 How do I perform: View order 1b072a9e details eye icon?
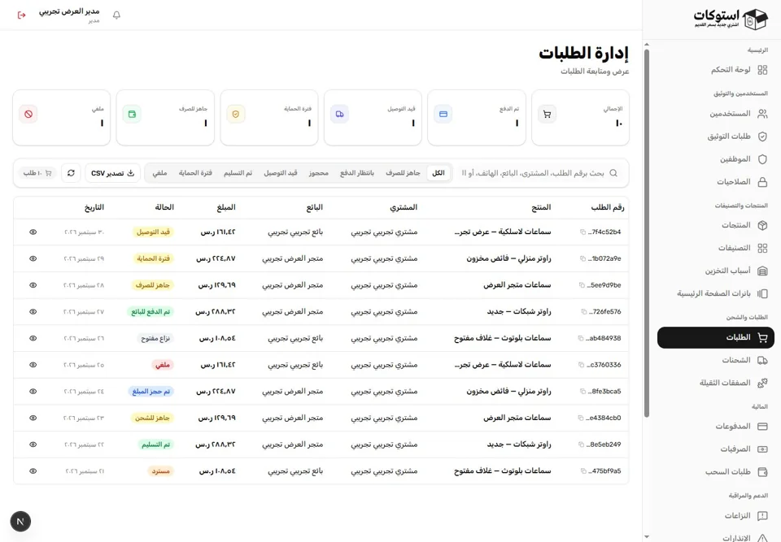(33, 258)
